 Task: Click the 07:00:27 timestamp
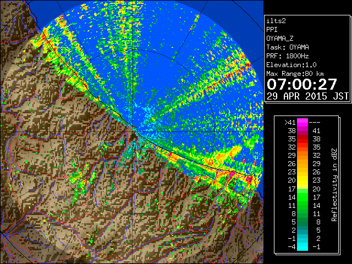(x=302, y=84)
